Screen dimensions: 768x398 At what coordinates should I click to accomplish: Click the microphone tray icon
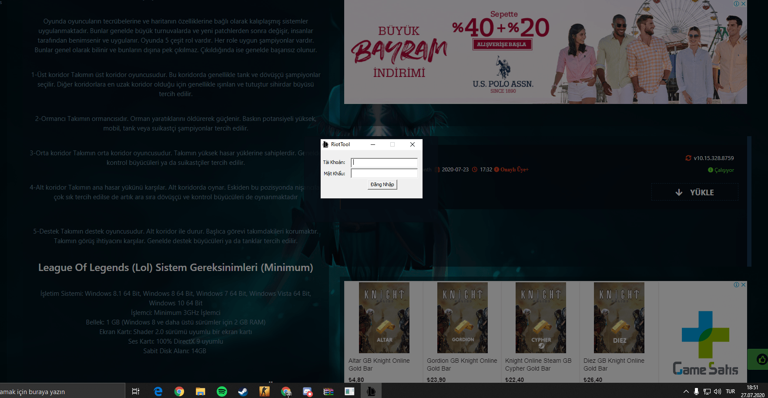[697, 391]
